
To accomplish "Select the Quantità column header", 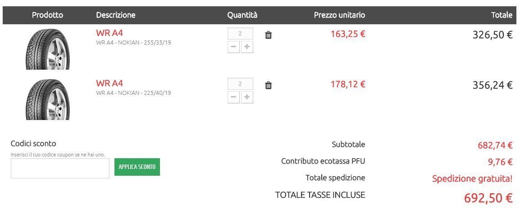I will 242,15.
